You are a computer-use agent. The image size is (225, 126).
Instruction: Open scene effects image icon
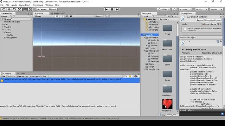71,16
